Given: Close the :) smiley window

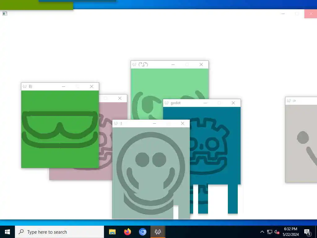Looking at the screenshot, I should point(183,123).
